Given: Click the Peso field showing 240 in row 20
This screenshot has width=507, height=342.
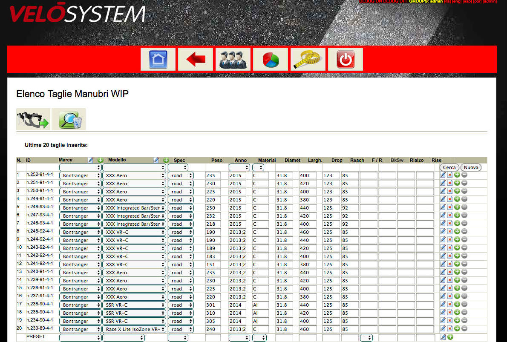Looking at the screenshot, I should point(213,329).
